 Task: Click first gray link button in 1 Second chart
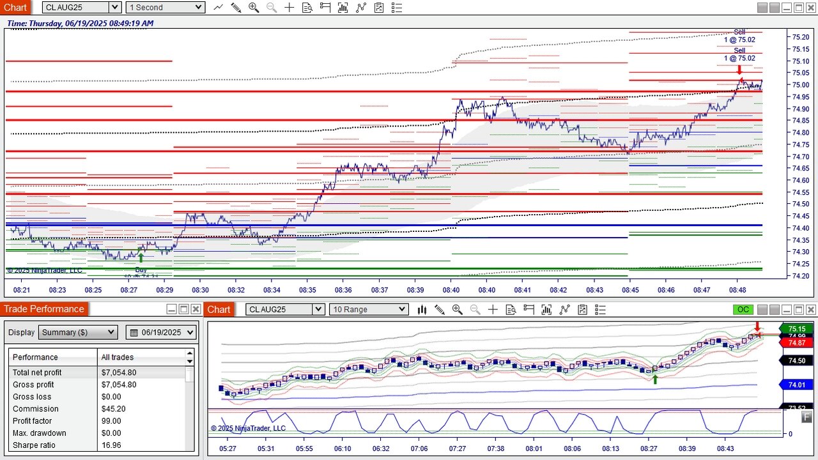(762, 8)
